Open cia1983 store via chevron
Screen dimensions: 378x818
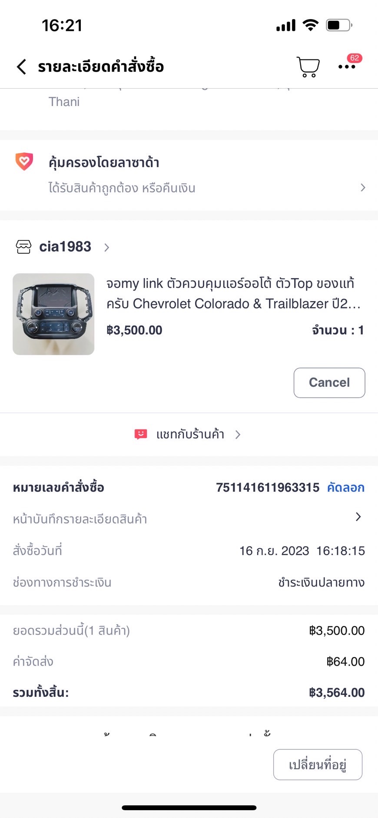(x=107, y=248)
